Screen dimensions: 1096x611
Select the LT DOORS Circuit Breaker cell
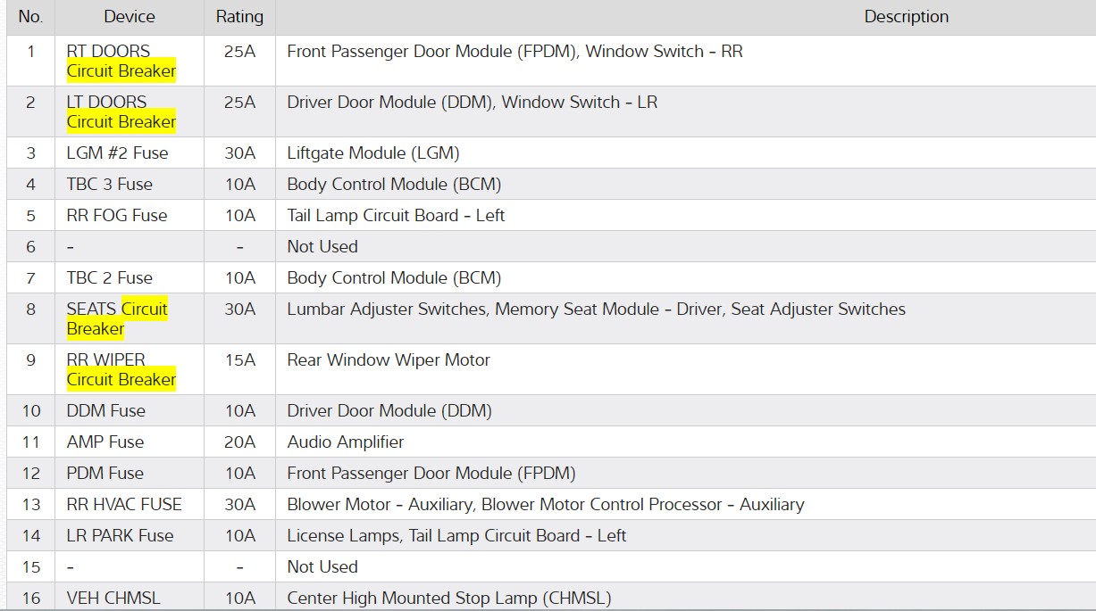point(121,111)
